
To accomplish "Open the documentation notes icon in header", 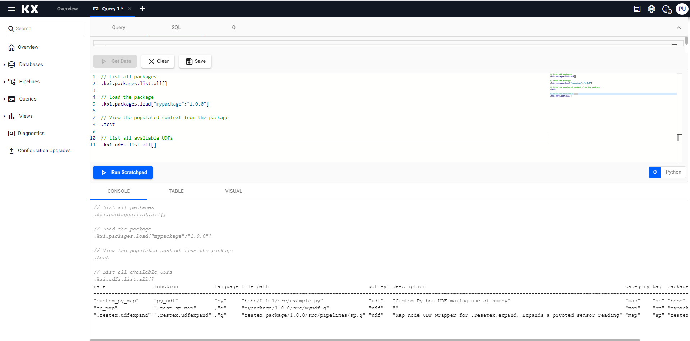I will tap(637, 9).
